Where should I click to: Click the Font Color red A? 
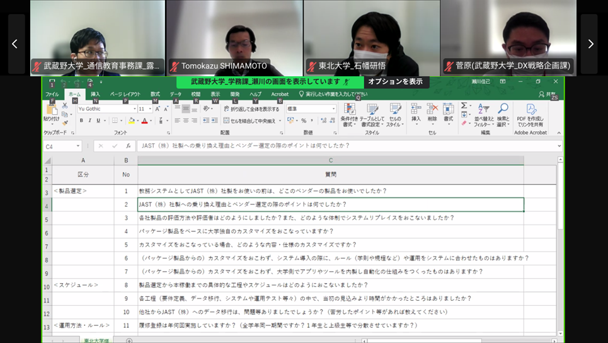145,120
